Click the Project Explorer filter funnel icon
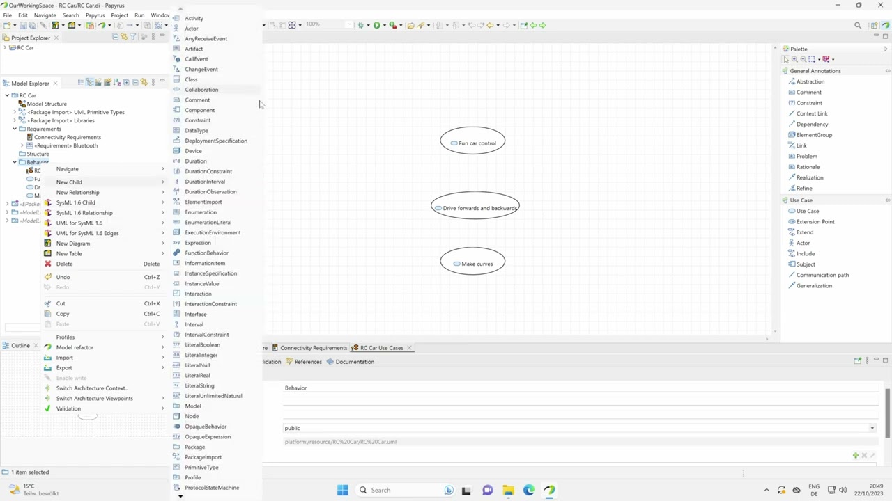 (x=133, y=37)
